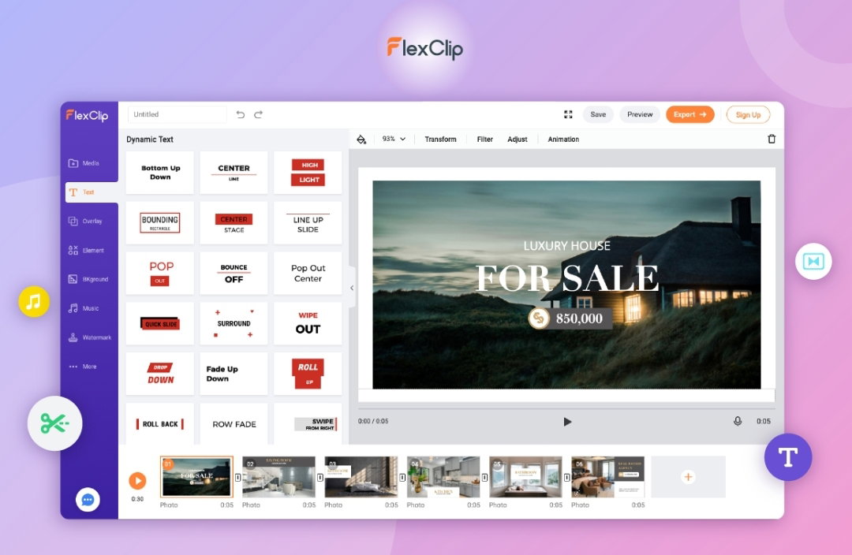Screen dimensions: 852x555
Task: Expand the More sidebar item
Action: click(x=83, y=367)
